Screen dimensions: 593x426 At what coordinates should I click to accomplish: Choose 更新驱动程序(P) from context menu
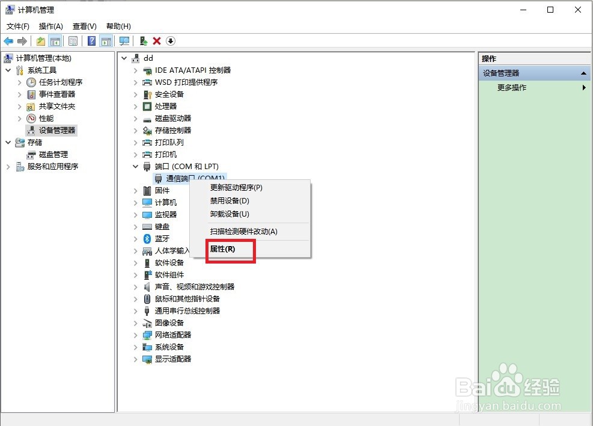[x=250, y=188]
